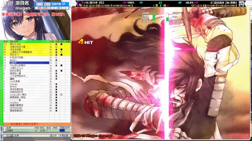Click the 16:31:23 clock display

pyautogui.click(x=239, y=136)
